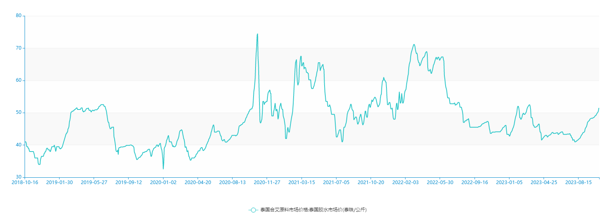The height and width of the screenshot is (217, 615).
Task: Click the lowest dip point near 32
Action: tap(163, 169)
